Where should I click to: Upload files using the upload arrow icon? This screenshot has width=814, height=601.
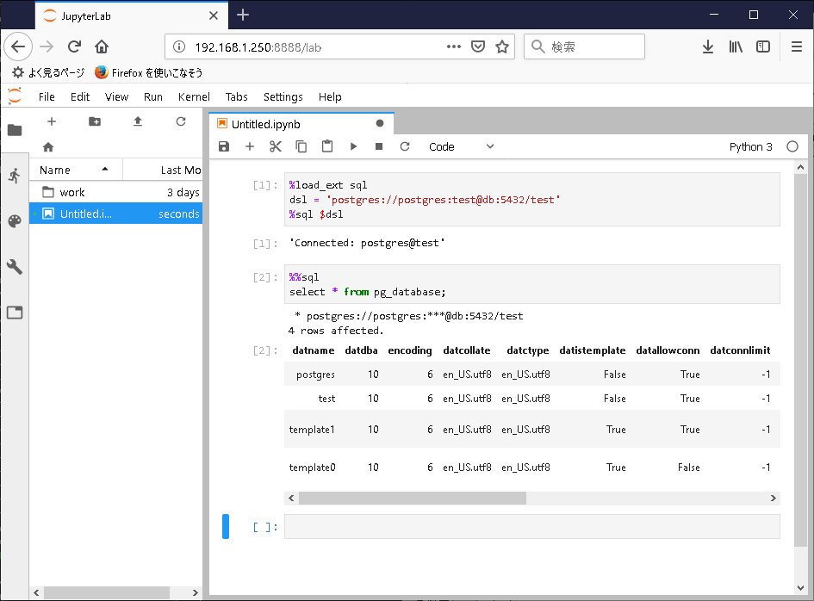[137, 121]
